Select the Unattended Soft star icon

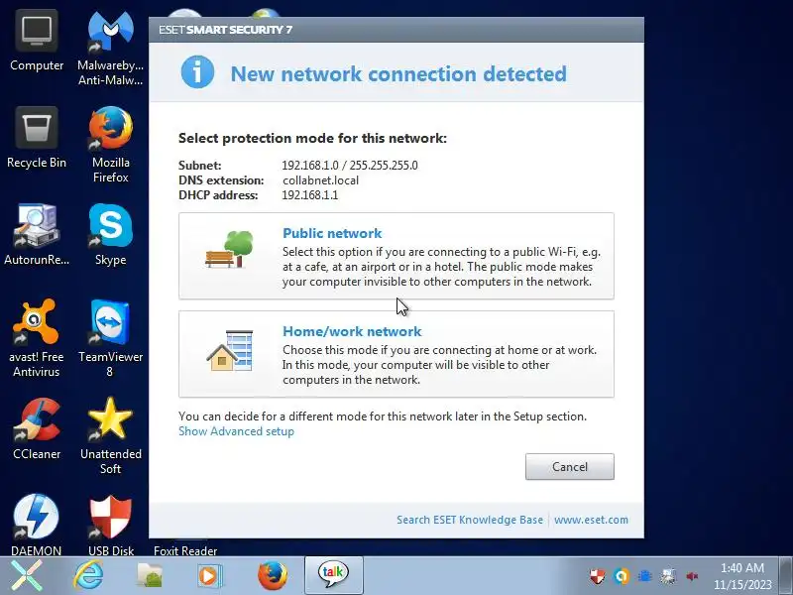pyautogui.click(x=110, y=435)
